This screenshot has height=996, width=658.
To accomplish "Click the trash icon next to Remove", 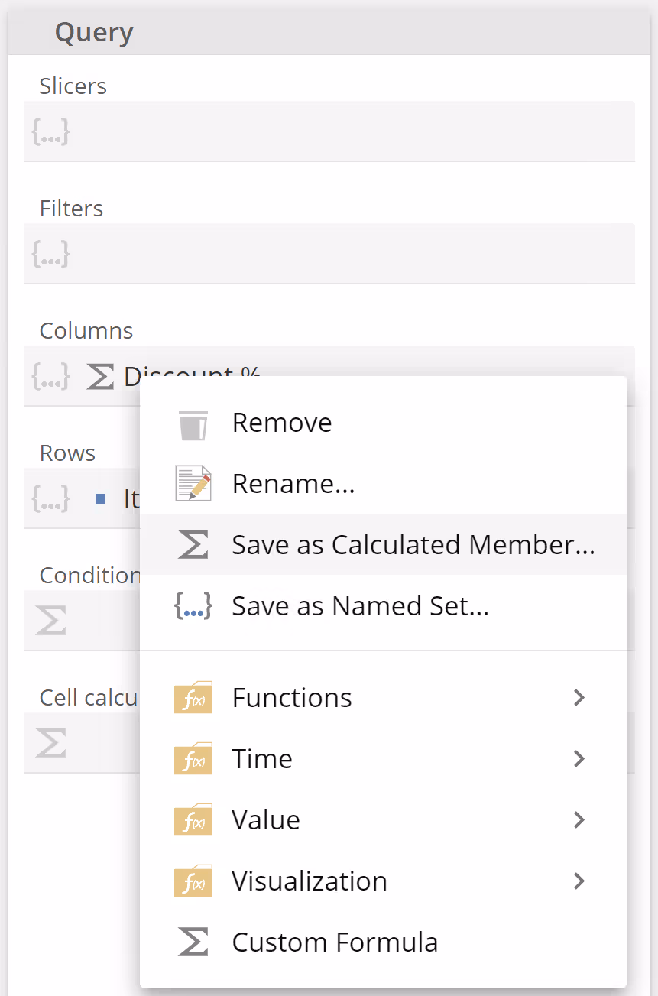I will pos(193,423).
